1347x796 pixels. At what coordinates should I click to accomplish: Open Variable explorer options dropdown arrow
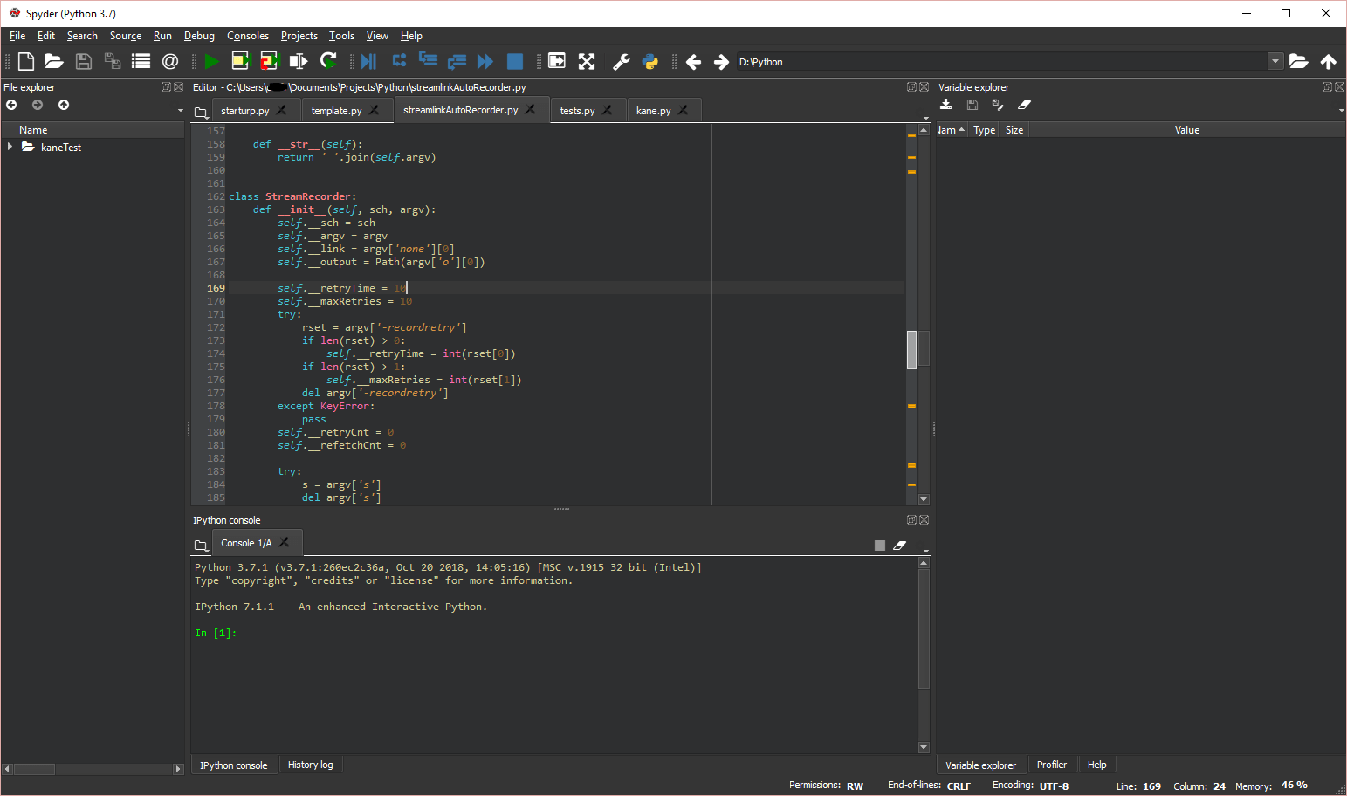coord(1341,111)
